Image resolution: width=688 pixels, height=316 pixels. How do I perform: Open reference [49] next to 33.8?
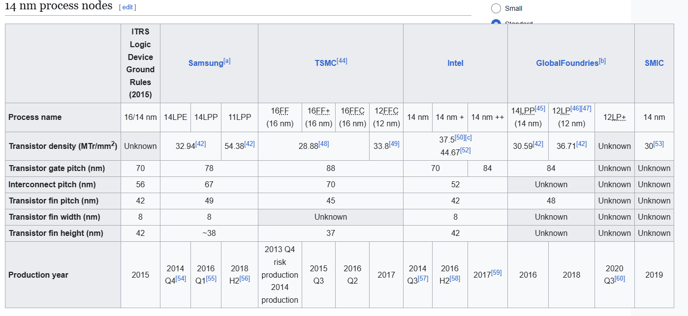point(394,144)
